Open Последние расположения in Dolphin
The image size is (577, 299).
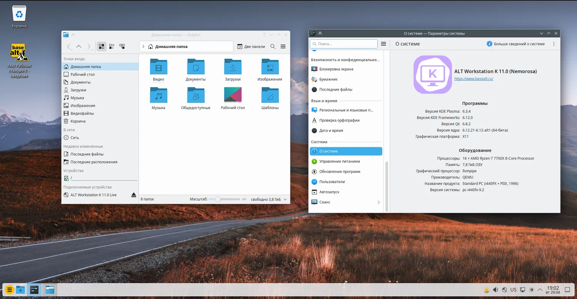100,162
